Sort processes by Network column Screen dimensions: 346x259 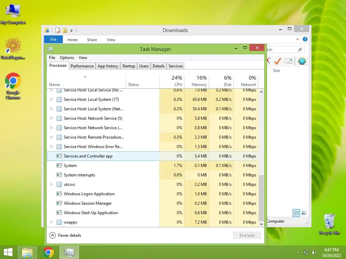click(x=246, y=81)
